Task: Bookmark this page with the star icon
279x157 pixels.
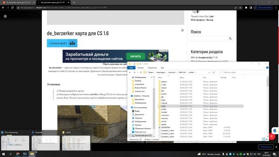Action: pos(240,8)
